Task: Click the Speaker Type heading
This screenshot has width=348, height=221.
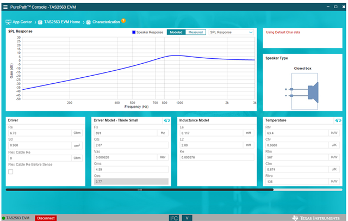Action: 277,58
